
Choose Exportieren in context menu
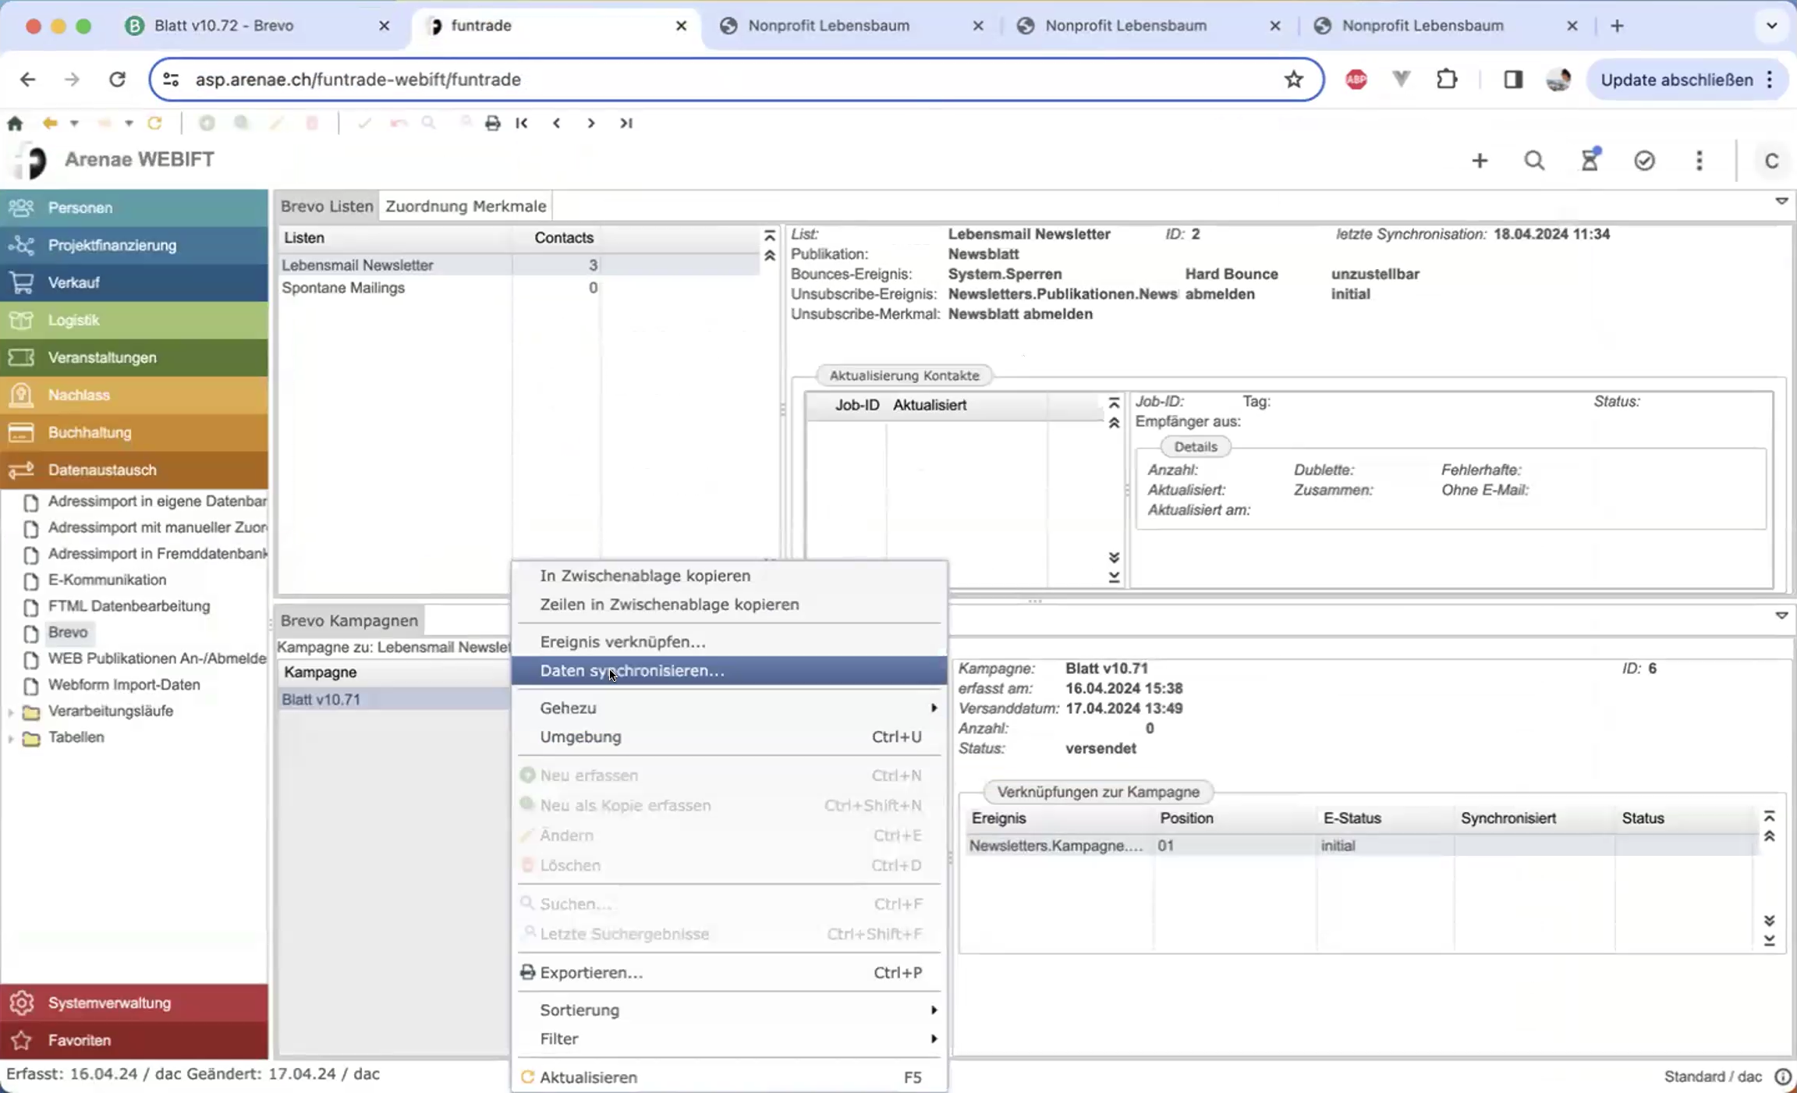591,973
